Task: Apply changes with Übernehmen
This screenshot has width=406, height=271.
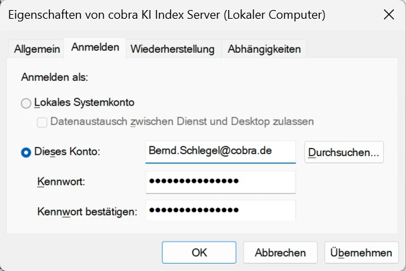Action: click(361, 252)
